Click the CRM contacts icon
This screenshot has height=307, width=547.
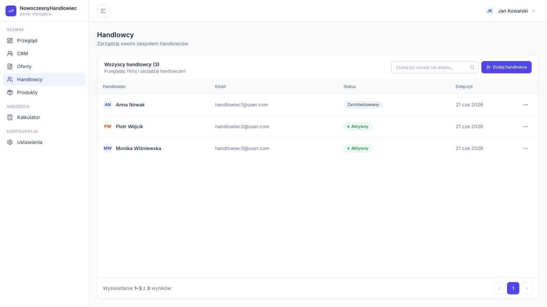point(10,54)
